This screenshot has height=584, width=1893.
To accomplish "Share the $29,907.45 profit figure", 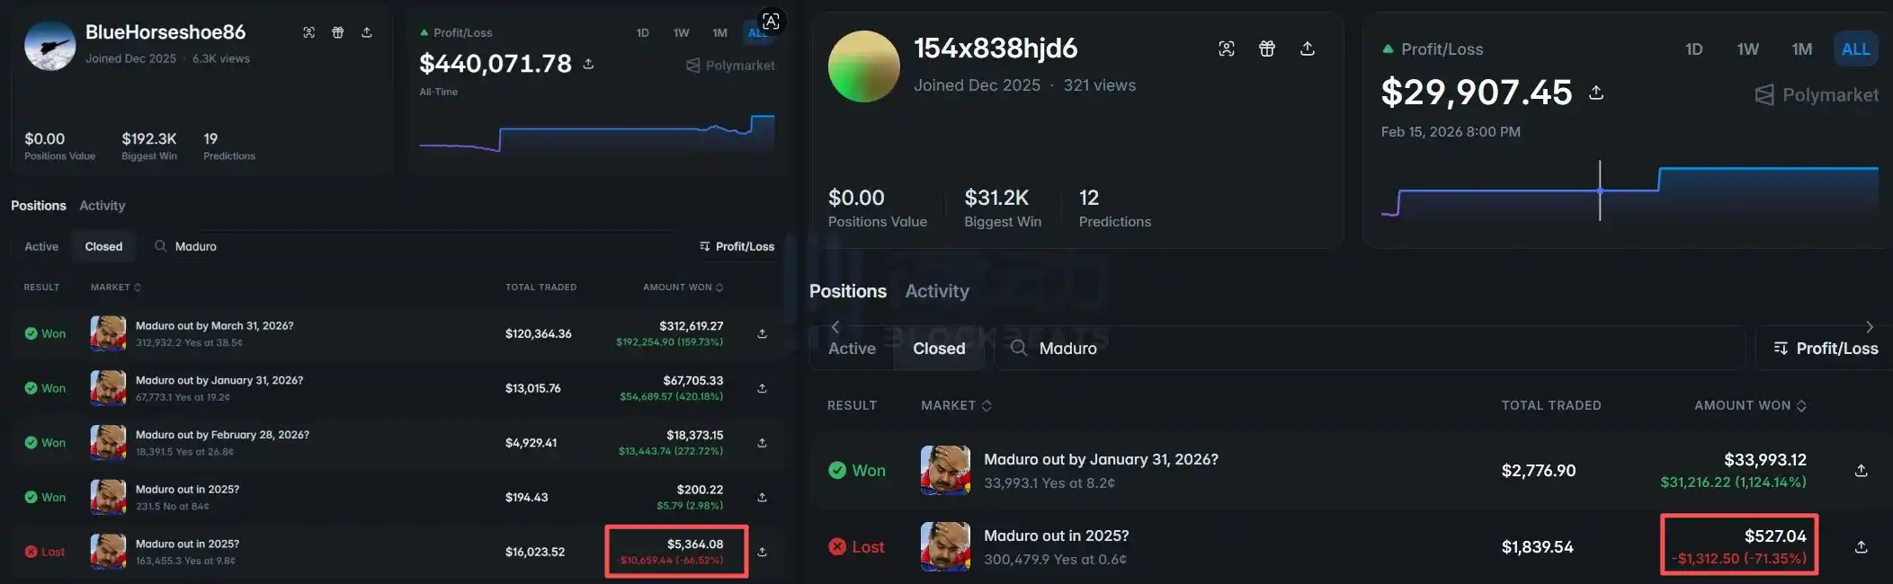I will click(1596, 93).
